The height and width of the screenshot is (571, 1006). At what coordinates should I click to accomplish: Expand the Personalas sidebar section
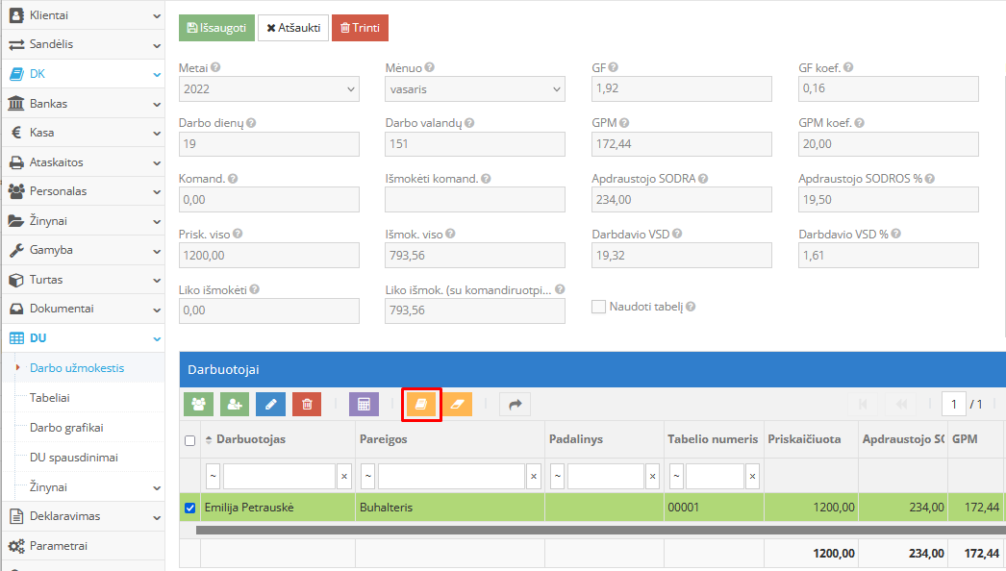click(82, 191)
